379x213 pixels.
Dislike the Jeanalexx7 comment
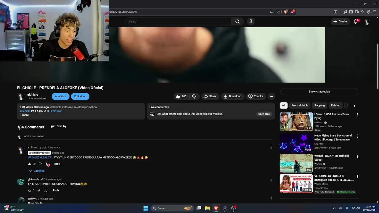[x=39, y=191]
